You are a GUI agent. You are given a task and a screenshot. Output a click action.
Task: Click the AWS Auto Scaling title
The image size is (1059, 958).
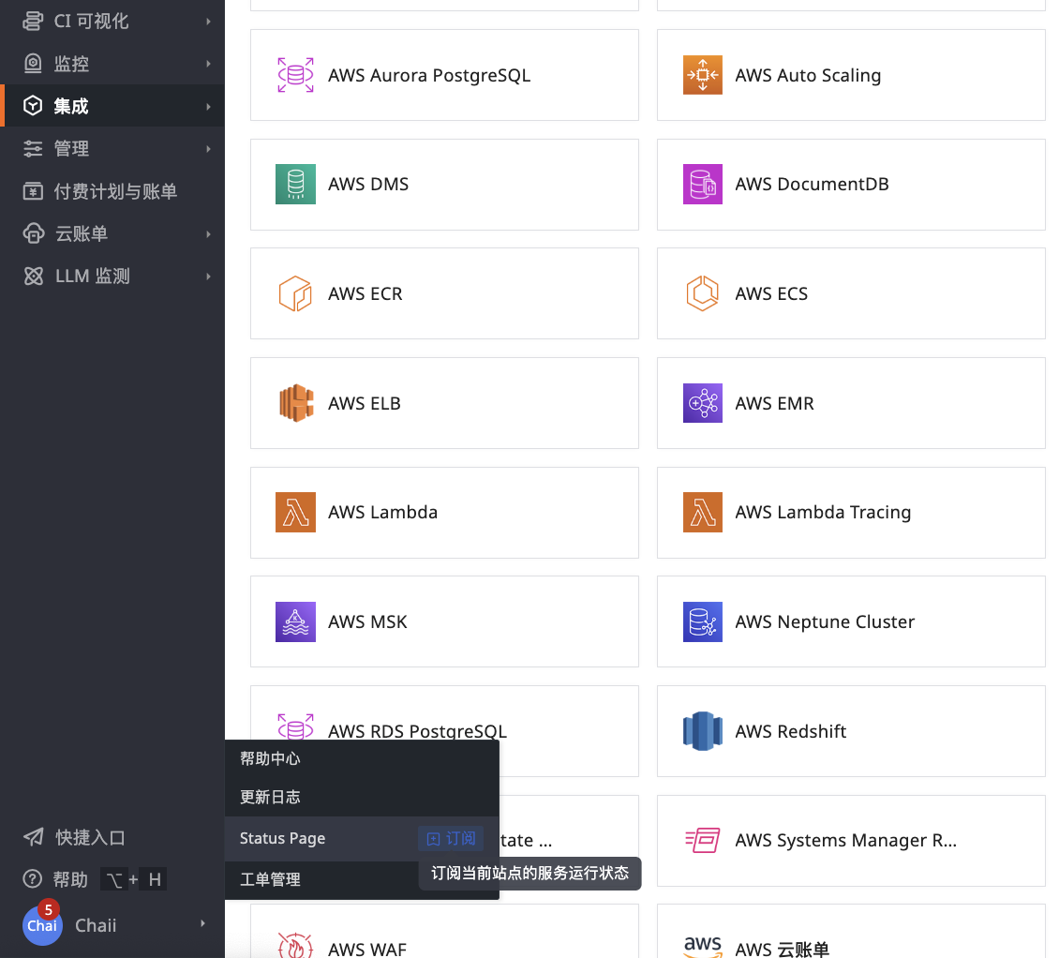coord(808,76)
